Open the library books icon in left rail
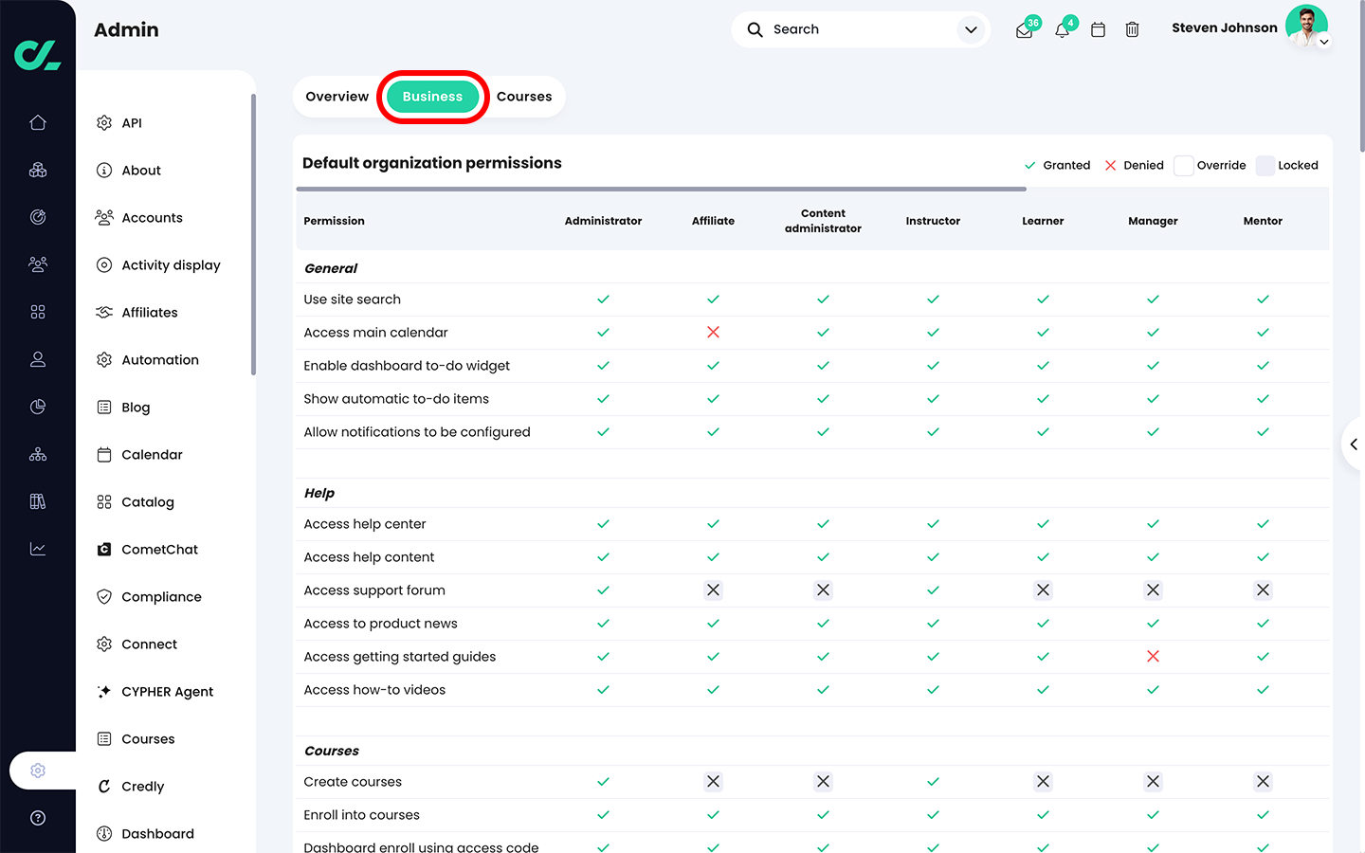The image size is (1365, 853). [38, 501]
